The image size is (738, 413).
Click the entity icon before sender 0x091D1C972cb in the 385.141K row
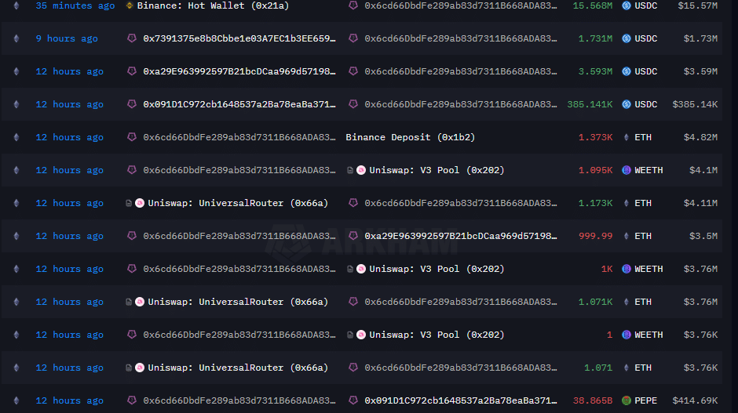pyautogui.click(x=132, y=103)
